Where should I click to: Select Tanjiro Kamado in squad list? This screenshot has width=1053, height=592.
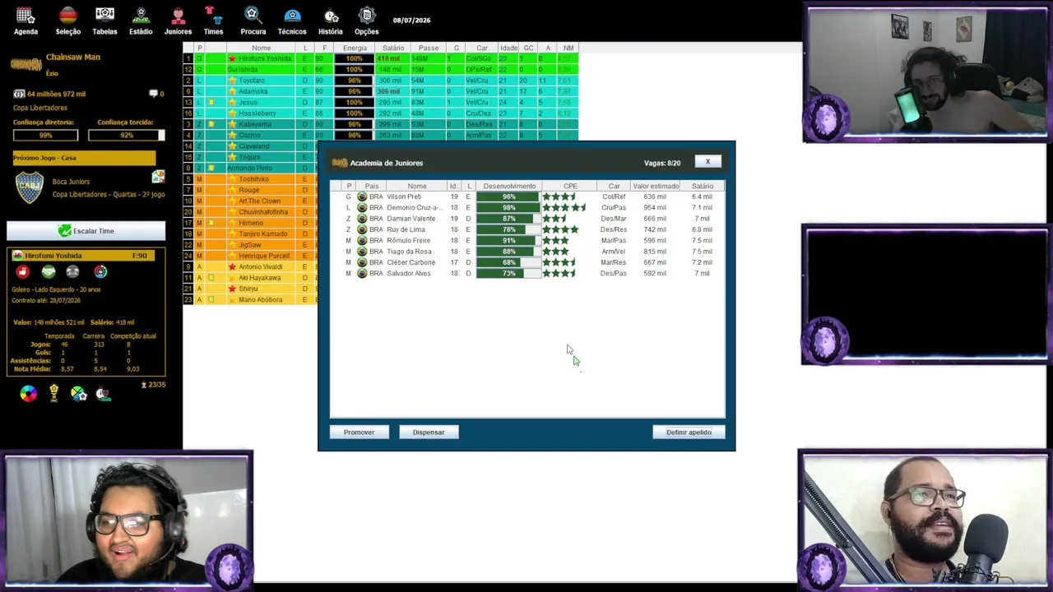coord(250,234)
